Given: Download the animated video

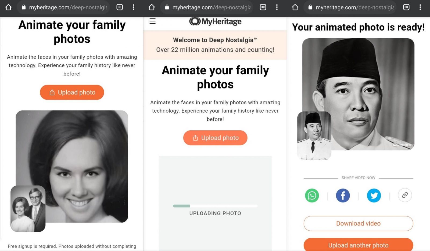Looking at the screenshot, I should (x=358, y=223).
